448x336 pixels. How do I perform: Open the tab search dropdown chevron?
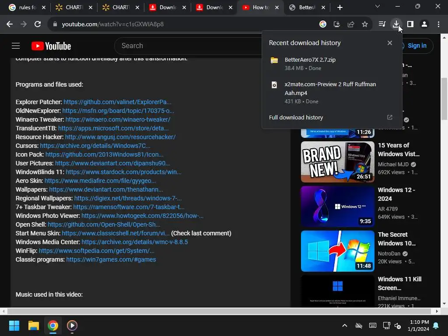[378, 6]
